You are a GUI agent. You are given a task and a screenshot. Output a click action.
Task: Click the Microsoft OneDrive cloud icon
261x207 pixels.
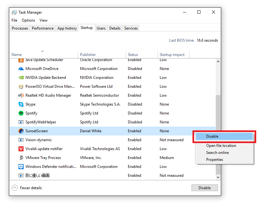coord(21,69)
